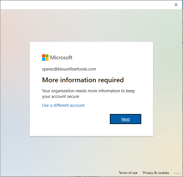The image size is (183, 177).
Task: Click the yellow square in Microsoft logo
Action: 47,59
